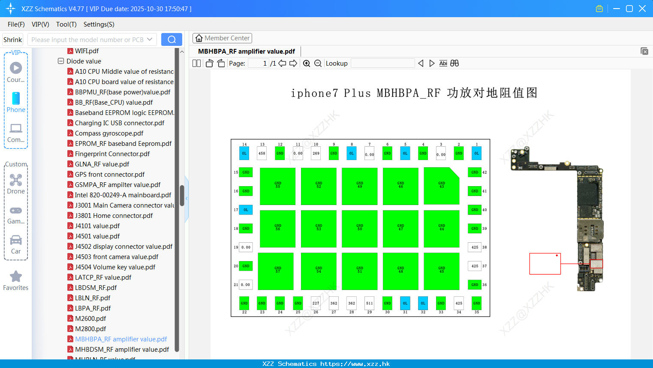The height and width of the screenshot is (368, 653).
Task: Toggle two-page layout view icon
Action: [x=196, y=63]
